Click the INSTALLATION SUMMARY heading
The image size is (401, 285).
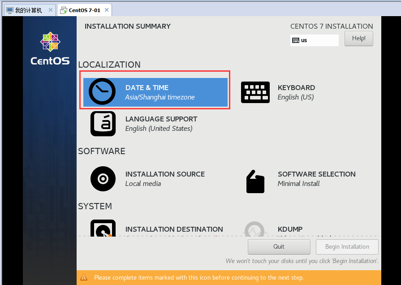128,26
